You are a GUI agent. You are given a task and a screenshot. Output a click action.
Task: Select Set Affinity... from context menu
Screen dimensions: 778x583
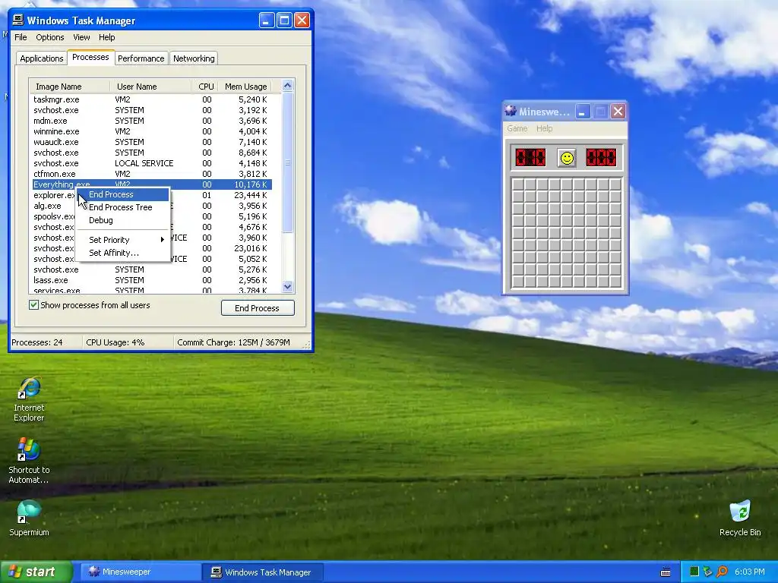(x=122, y=253)
